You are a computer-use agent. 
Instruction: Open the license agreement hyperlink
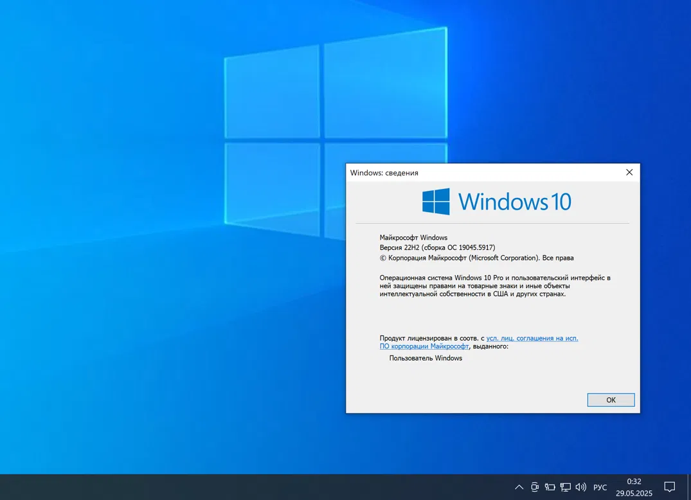pos(532,337)
